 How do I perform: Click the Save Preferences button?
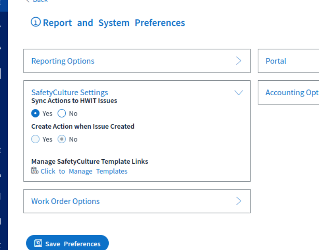[67, 243]
